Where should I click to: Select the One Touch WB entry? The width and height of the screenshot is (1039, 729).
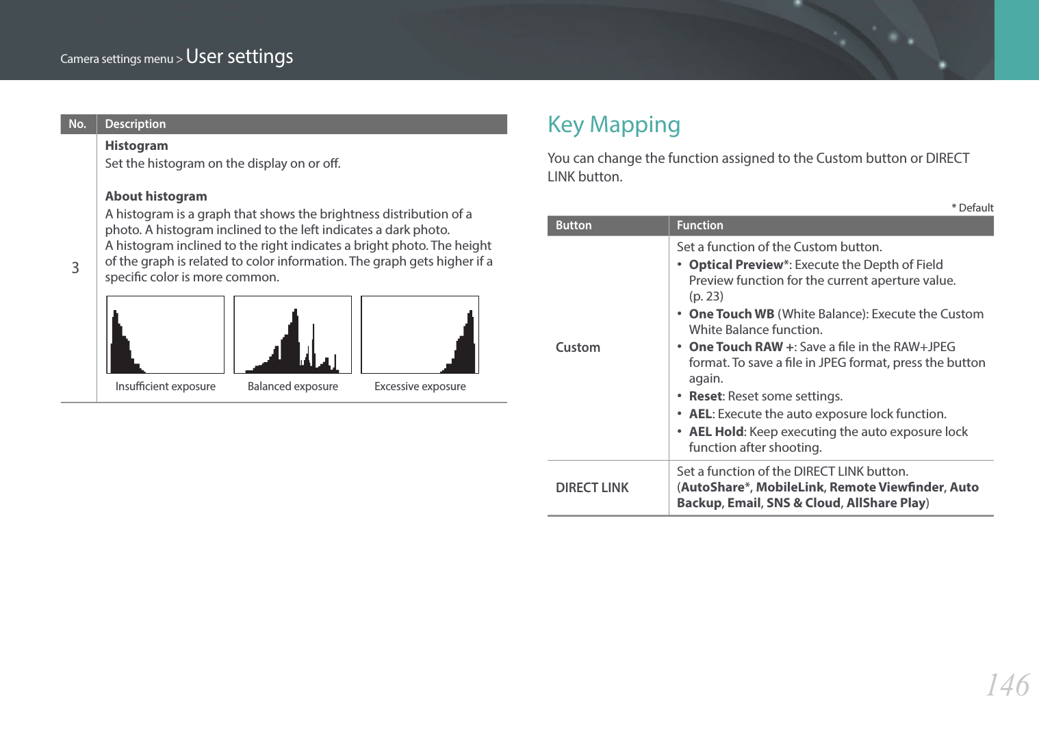point(732,314)
